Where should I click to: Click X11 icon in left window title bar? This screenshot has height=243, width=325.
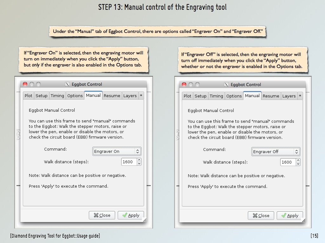67,84
